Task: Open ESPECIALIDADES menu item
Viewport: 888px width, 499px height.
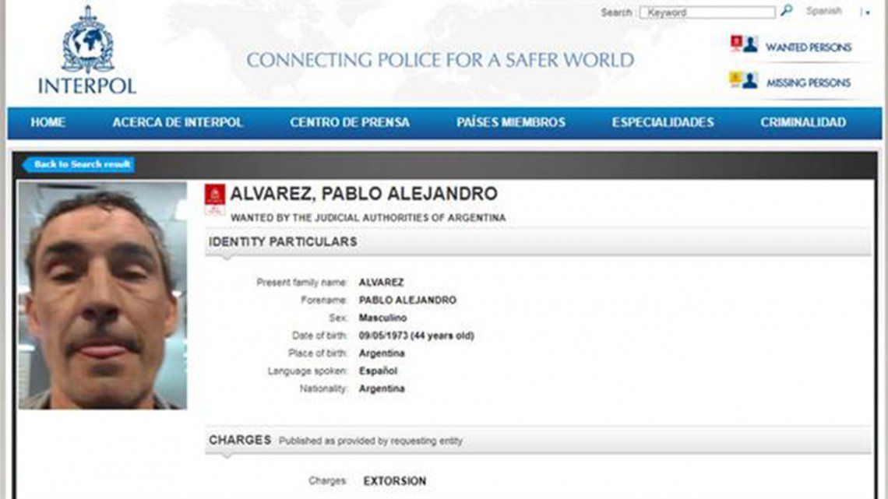Action: [x=663, y=122]
